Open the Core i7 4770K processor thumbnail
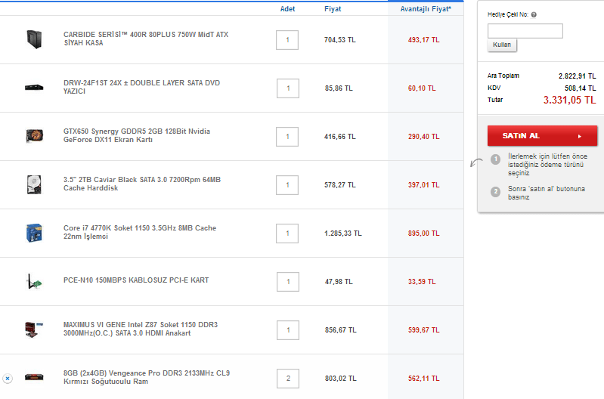The image size is (604, 399). tap(34, 233)
